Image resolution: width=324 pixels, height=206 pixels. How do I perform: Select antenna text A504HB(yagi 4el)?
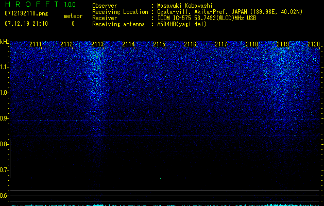(182, 24)
